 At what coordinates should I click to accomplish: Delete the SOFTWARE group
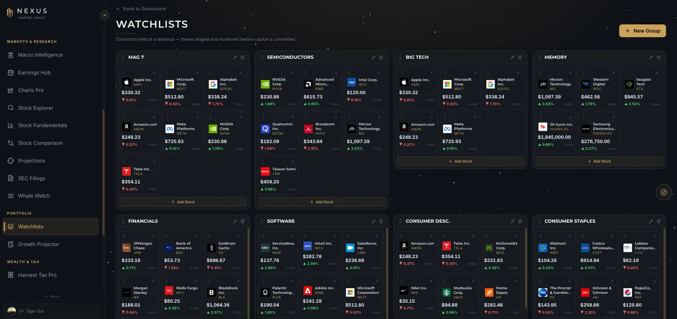pyautogui.click(x=381, y=221)
